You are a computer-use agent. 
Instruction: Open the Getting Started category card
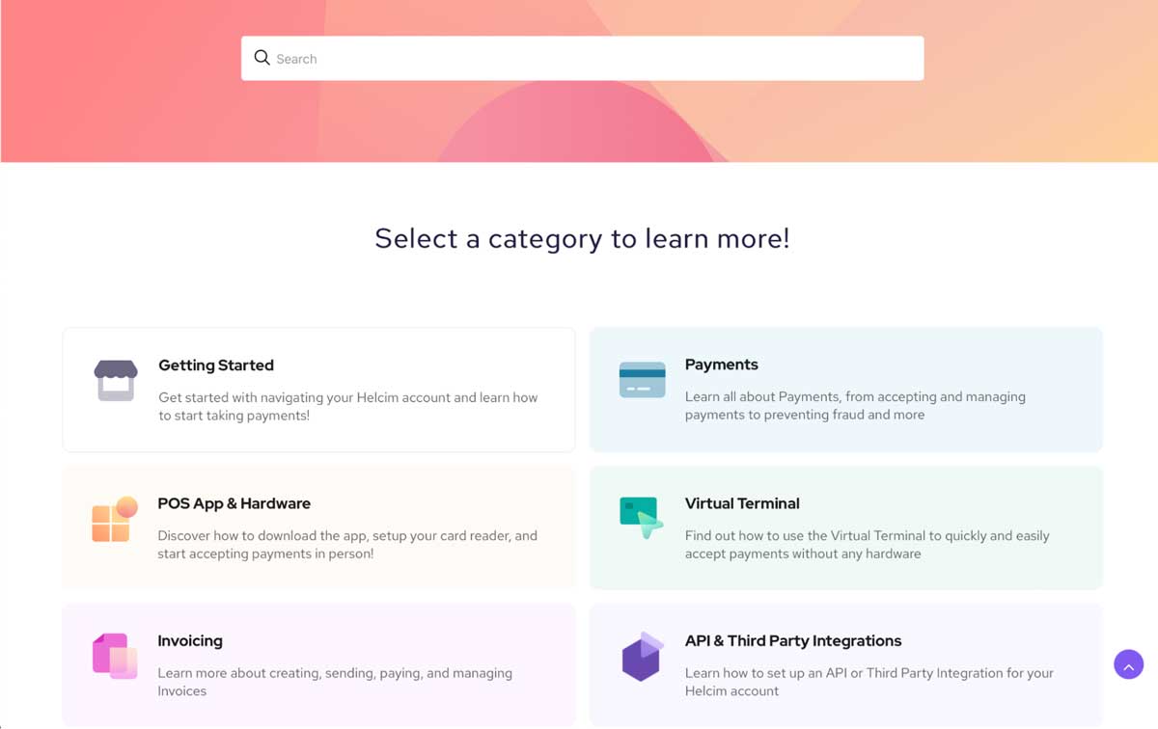pos(318,390)
